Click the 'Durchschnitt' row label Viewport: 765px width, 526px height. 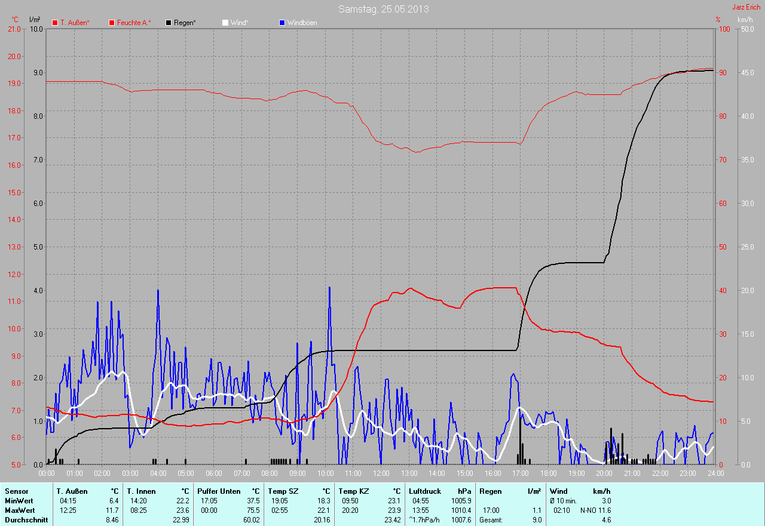tap(26, 520)
